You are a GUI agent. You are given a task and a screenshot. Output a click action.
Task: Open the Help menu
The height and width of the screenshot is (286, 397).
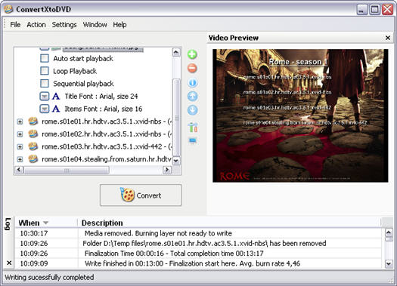tap(119, 25)
